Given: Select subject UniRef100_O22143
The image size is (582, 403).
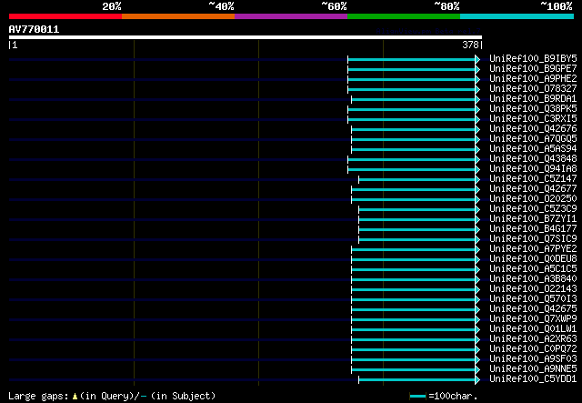Looking at the screenshot, I should click(533, 289).
